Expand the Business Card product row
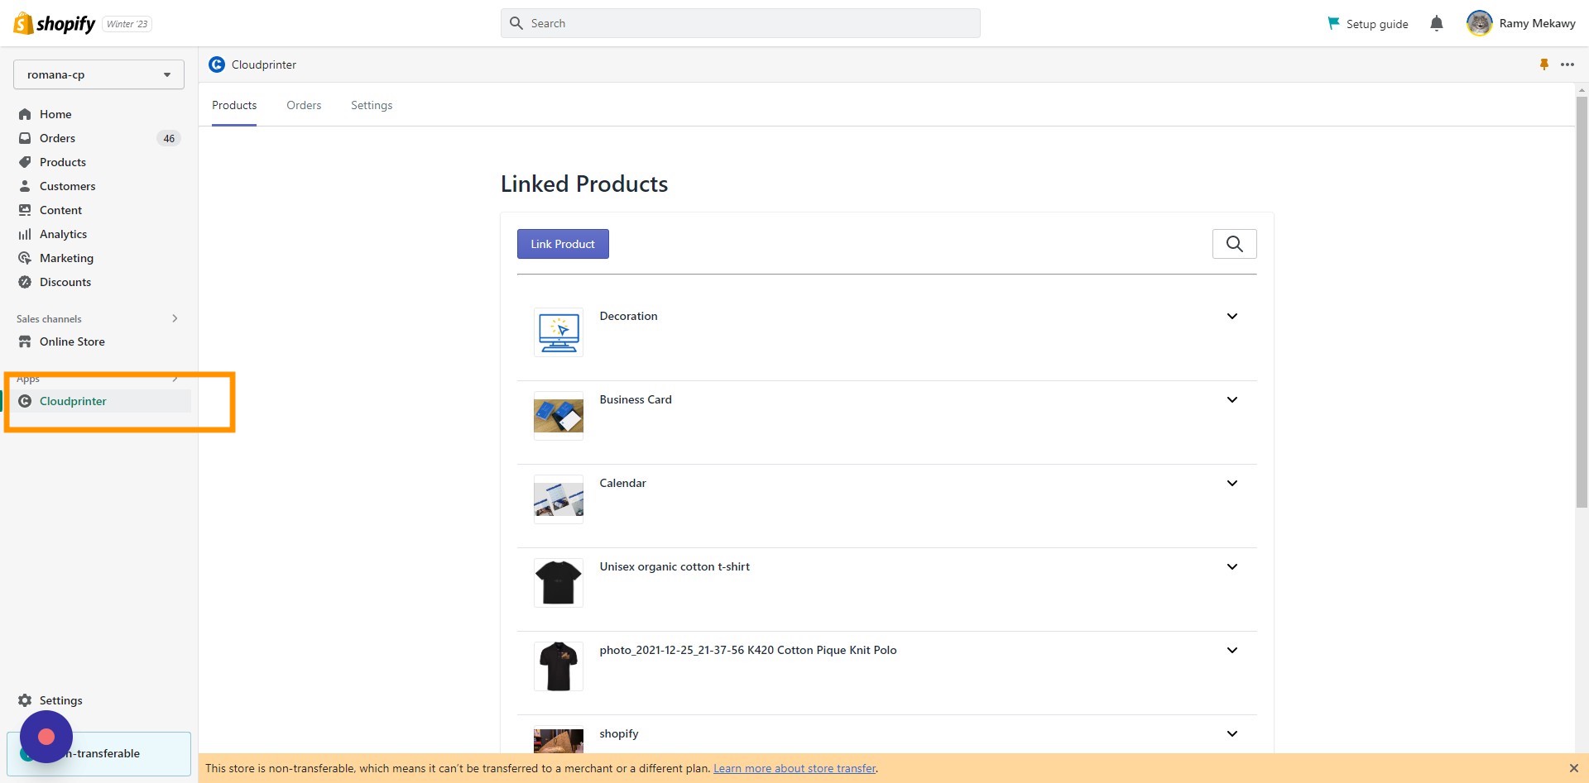 (x=1232, y=399)
